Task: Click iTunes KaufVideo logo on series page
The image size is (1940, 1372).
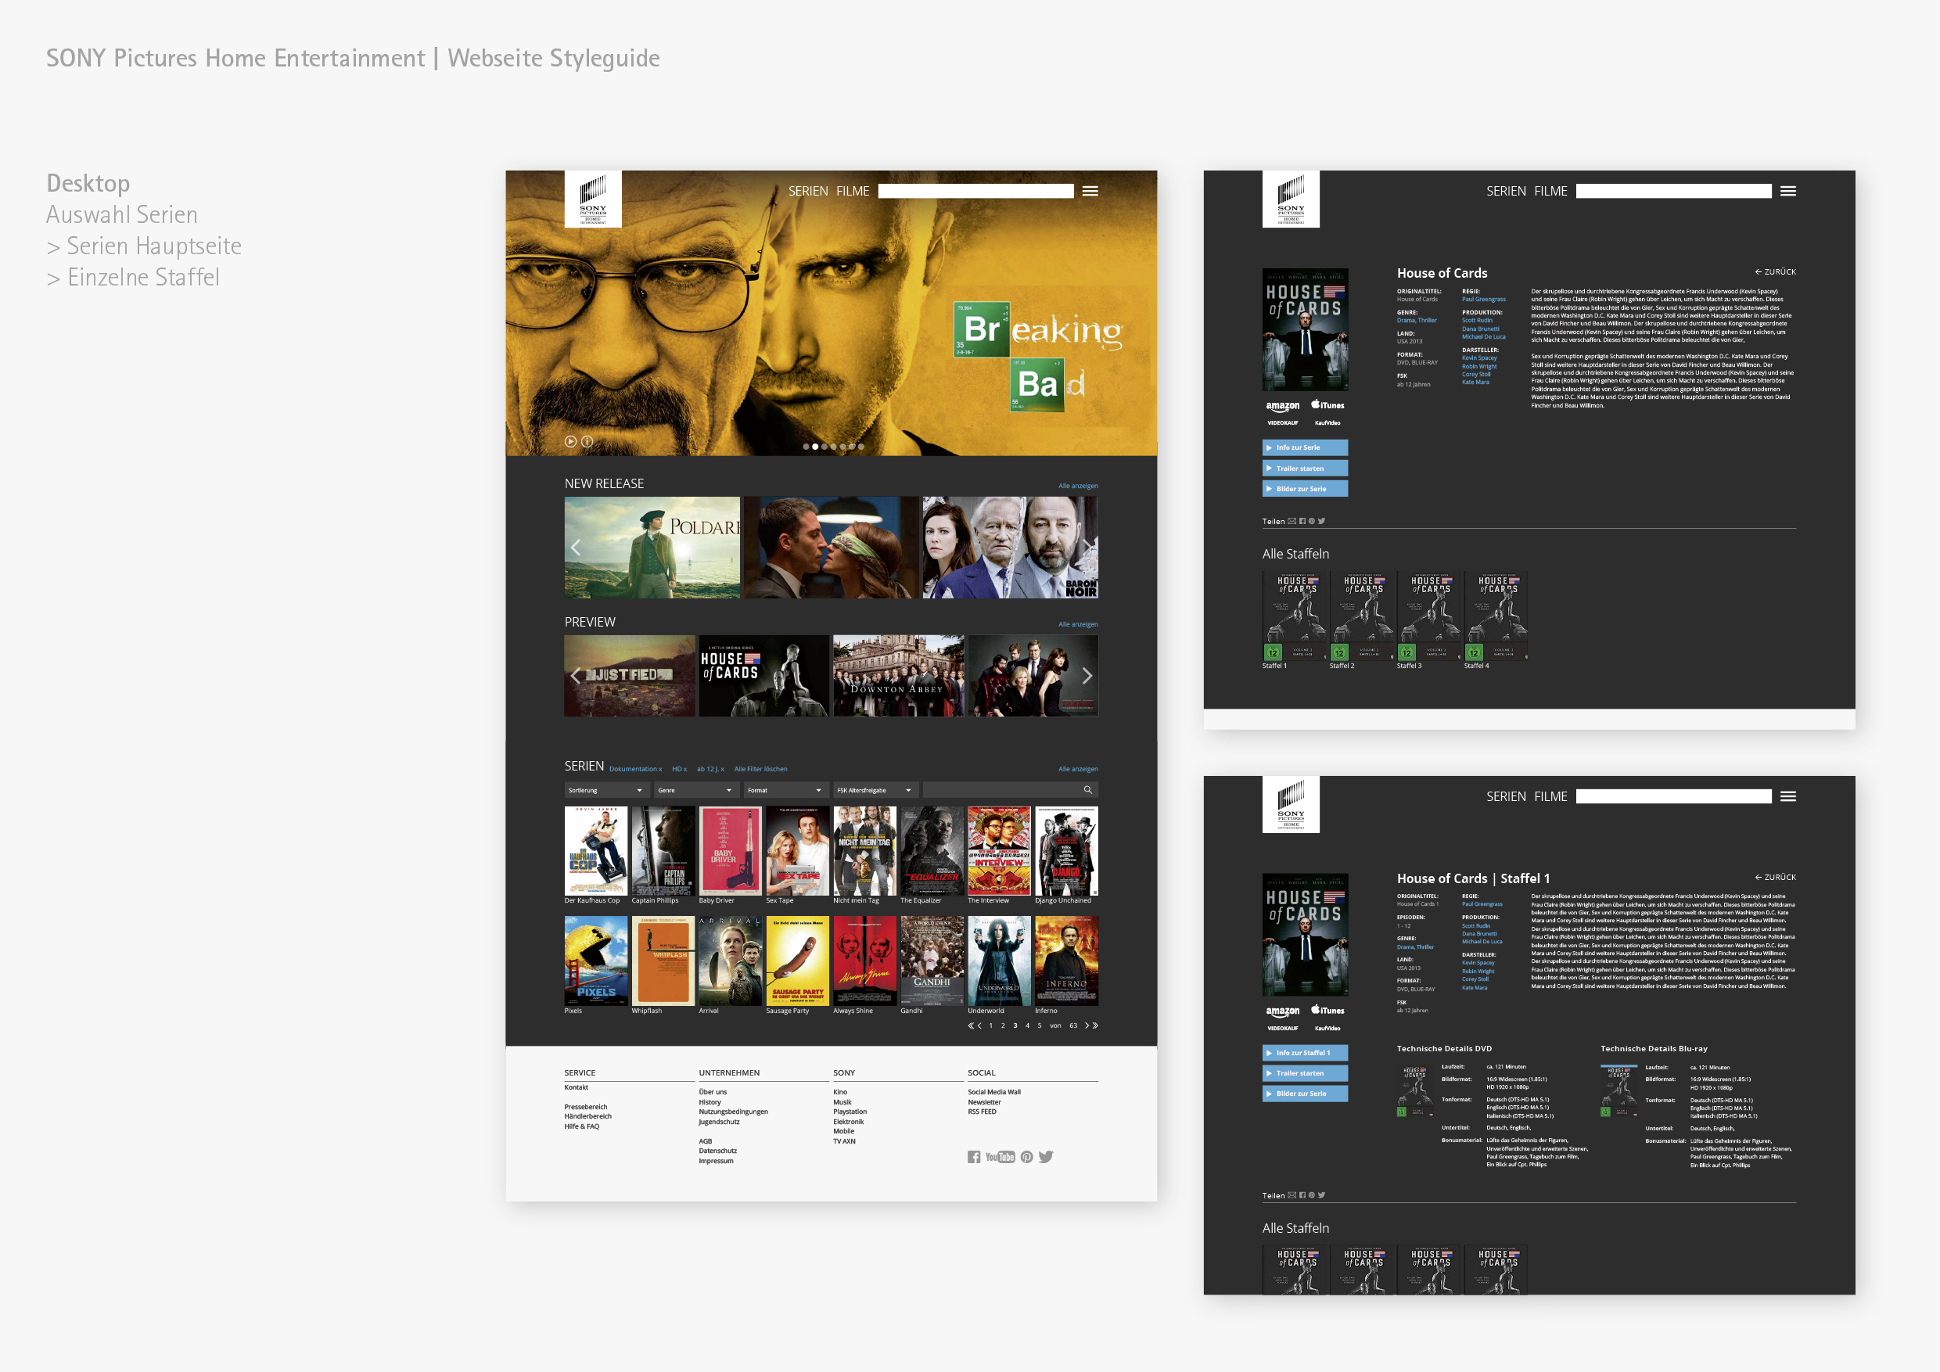Action: tap(1327, 405)
